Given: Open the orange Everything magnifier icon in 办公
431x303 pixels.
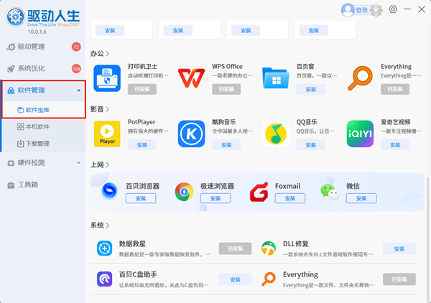Looking at the screenshot, I should [360, 78].
